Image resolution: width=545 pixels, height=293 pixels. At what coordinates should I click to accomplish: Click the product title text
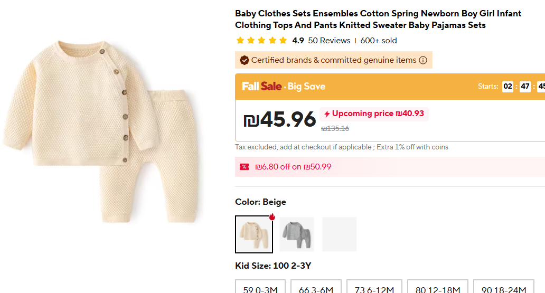tap(378, 19)
